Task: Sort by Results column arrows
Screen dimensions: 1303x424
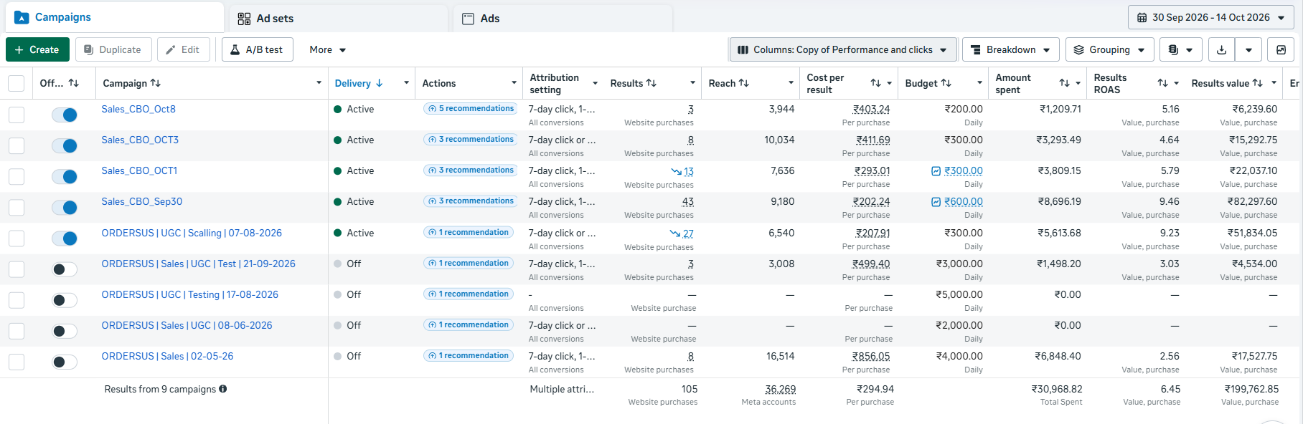Action: pyautogui.click(x=651, y=83)
